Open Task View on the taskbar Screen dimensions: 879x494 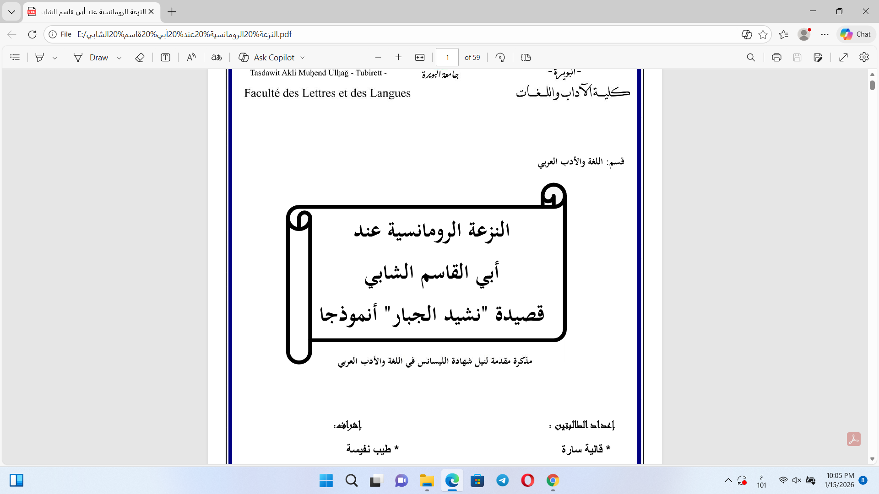click(x=376, y=480)
